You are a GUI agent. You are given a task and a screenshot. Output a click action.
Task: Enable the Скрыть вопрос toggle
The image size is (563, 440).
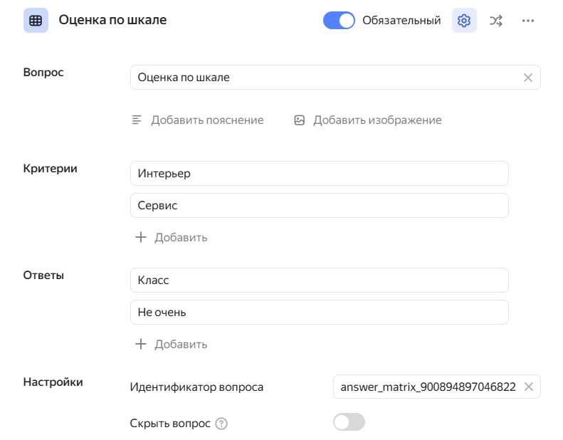point(349,422)
